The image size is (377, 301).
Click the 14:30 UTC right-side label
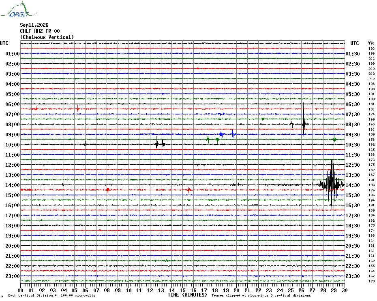click(x=353, y=185)
